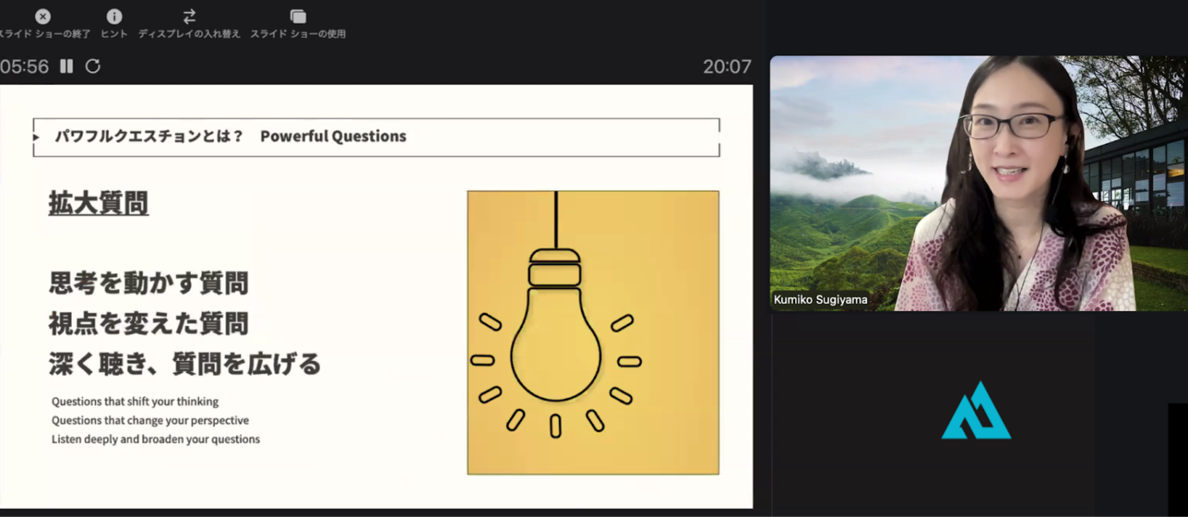Click the ディスプレイの入れ替え label
The width and height of the screenshot is (1188, 517).
[189, 34]
